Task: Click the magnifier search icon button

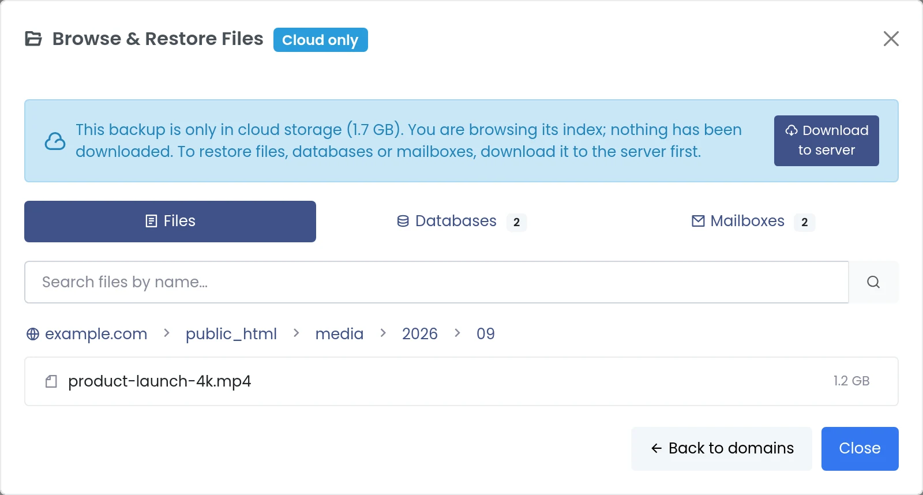Action: tap(873, 282)
